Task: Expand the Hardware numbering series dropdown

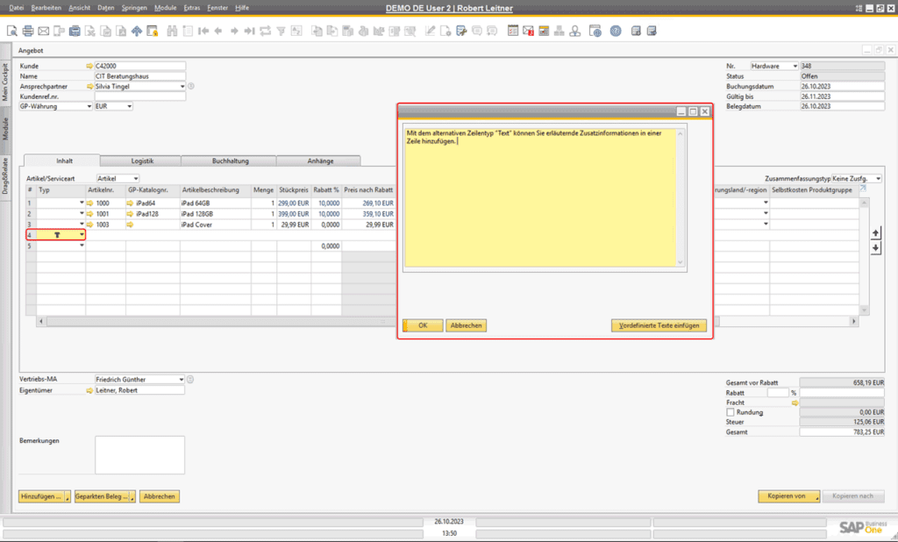Action: tap(794, 65)
